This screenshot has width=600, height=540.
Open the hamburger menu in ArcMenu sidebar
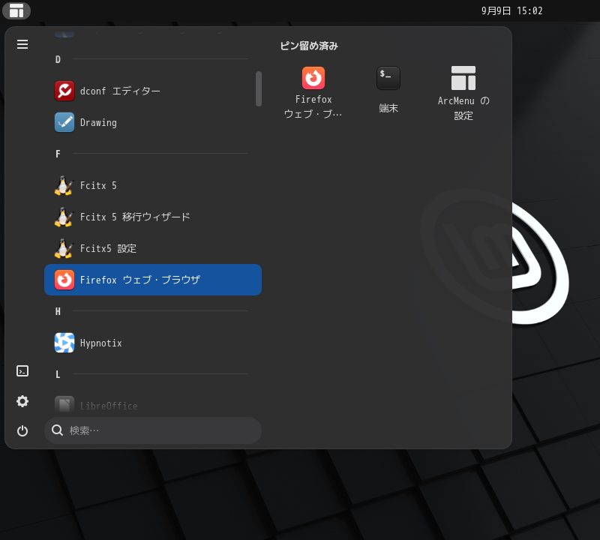click(22, 44)
